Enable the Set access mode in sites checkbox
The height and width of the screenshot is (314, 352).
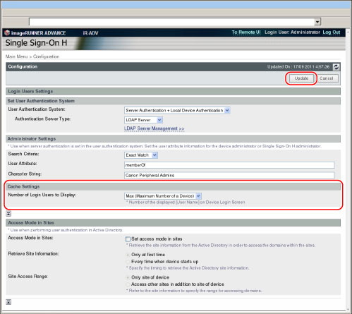click(x=128, y=239)
